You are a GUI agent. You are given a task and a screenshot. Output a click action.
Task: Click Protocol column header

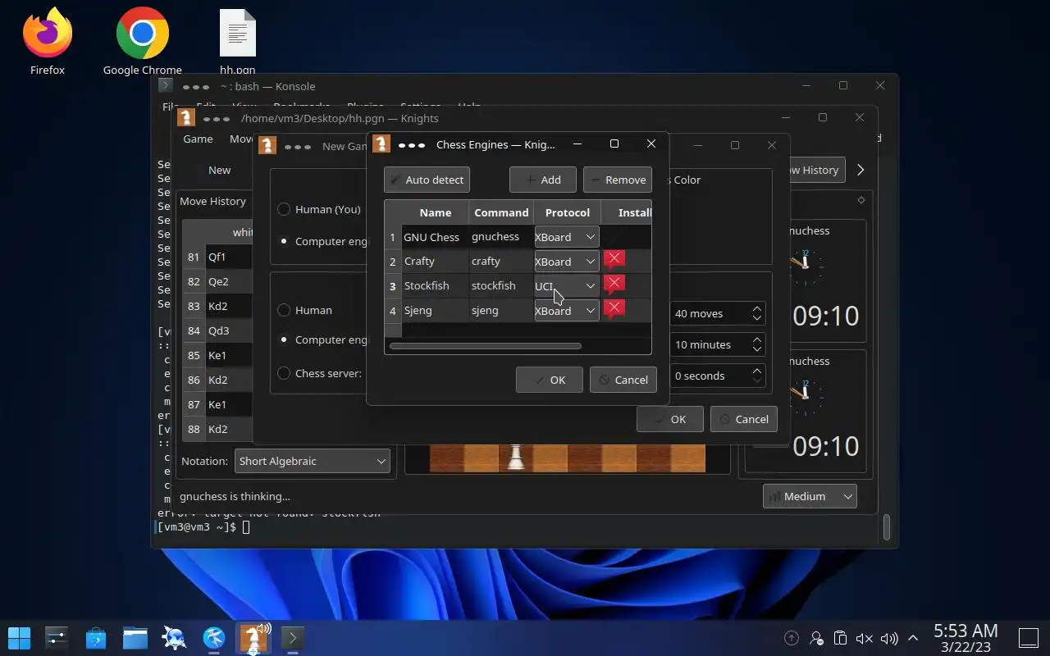pyautogui.click(x=568, y=212)
